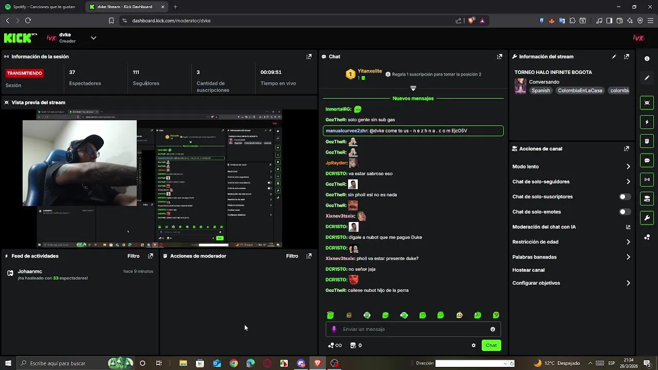Click the Spanish tag
Image resolution: width=658 pixels, height=370 pixels.
(540, 90)
